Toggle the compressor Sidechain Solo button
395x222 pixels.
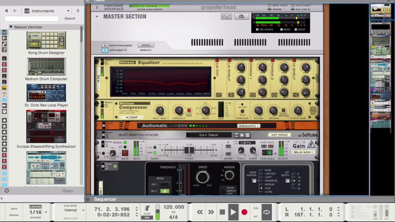242,111
